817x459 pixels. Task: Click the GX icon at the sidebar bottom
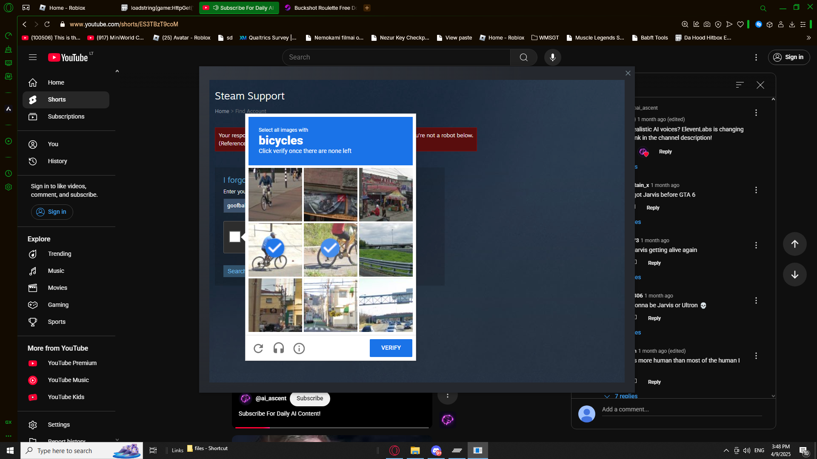tap(8, 422)
